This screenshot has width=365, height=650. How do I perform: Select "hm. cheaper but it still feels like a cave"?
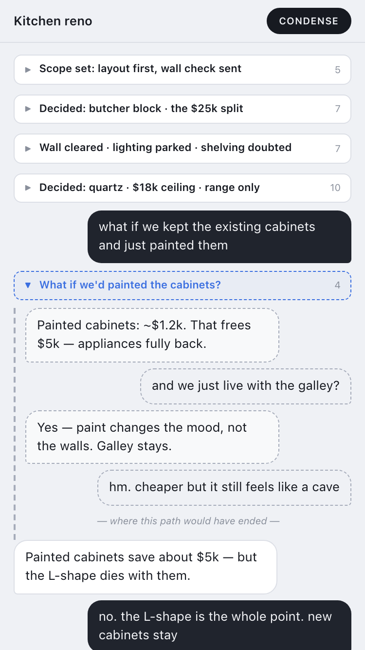click(224, 488)
